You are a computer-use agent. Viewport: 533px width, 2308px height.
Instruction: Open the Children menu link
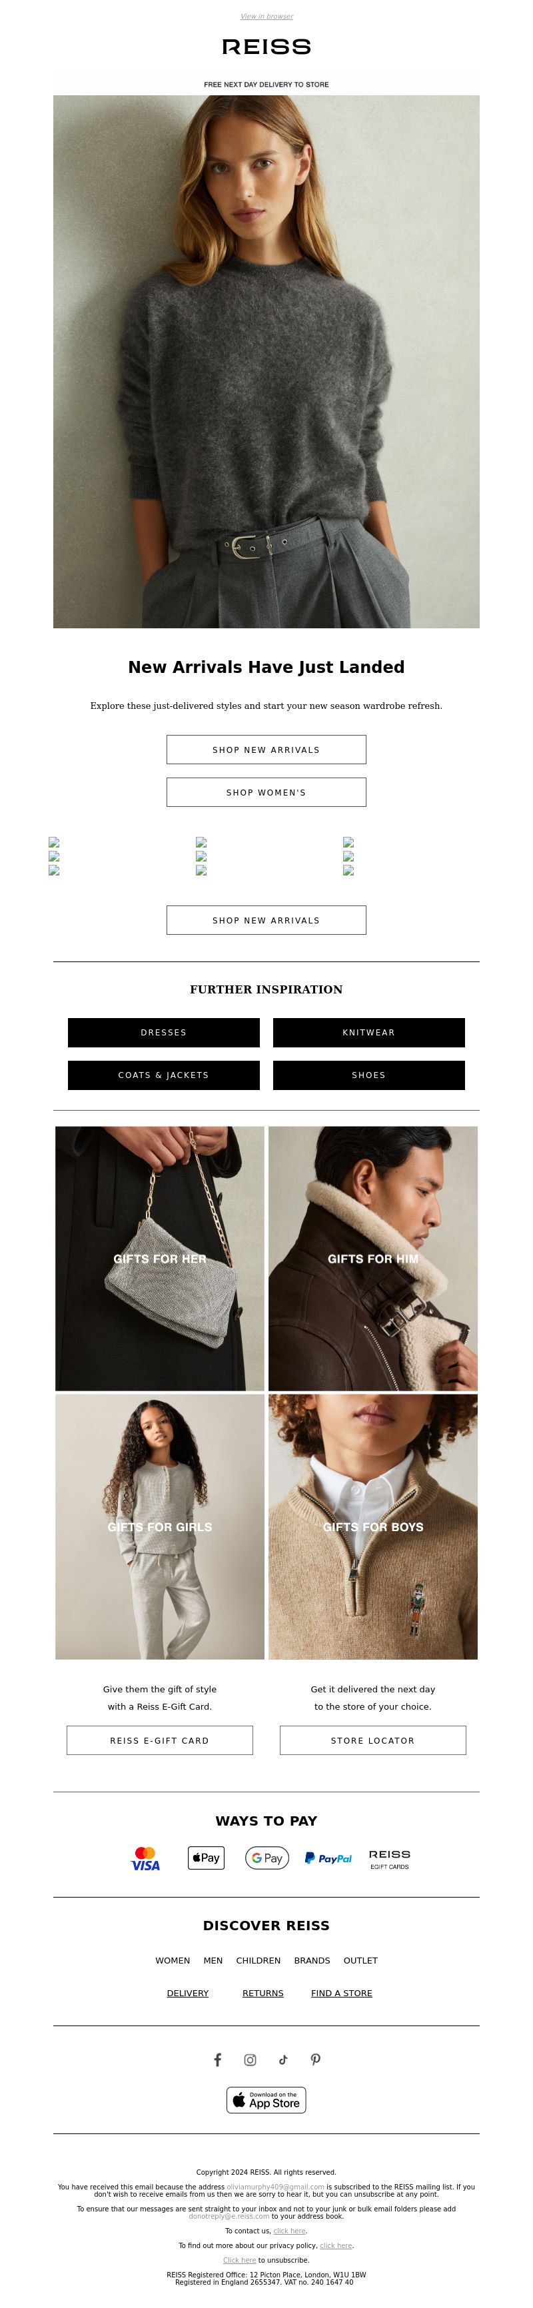(x=258, y=1960)
